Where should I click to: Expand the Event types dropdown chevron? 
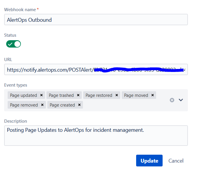click(x=181, y=100)
